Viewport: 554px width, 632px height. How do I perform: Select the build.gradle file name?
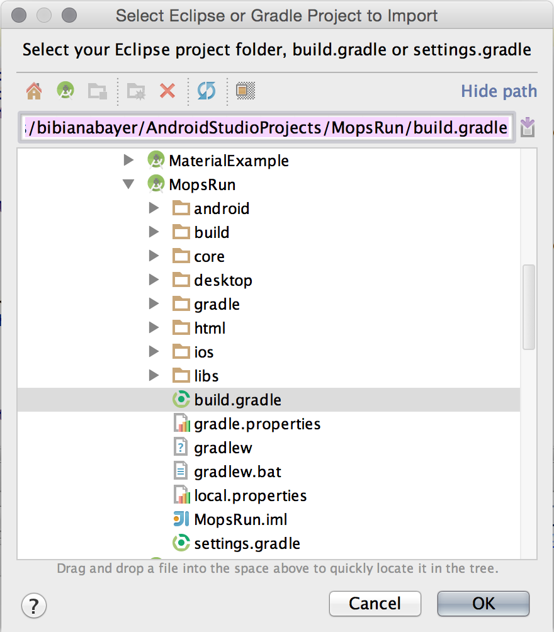tap(237, 400)
